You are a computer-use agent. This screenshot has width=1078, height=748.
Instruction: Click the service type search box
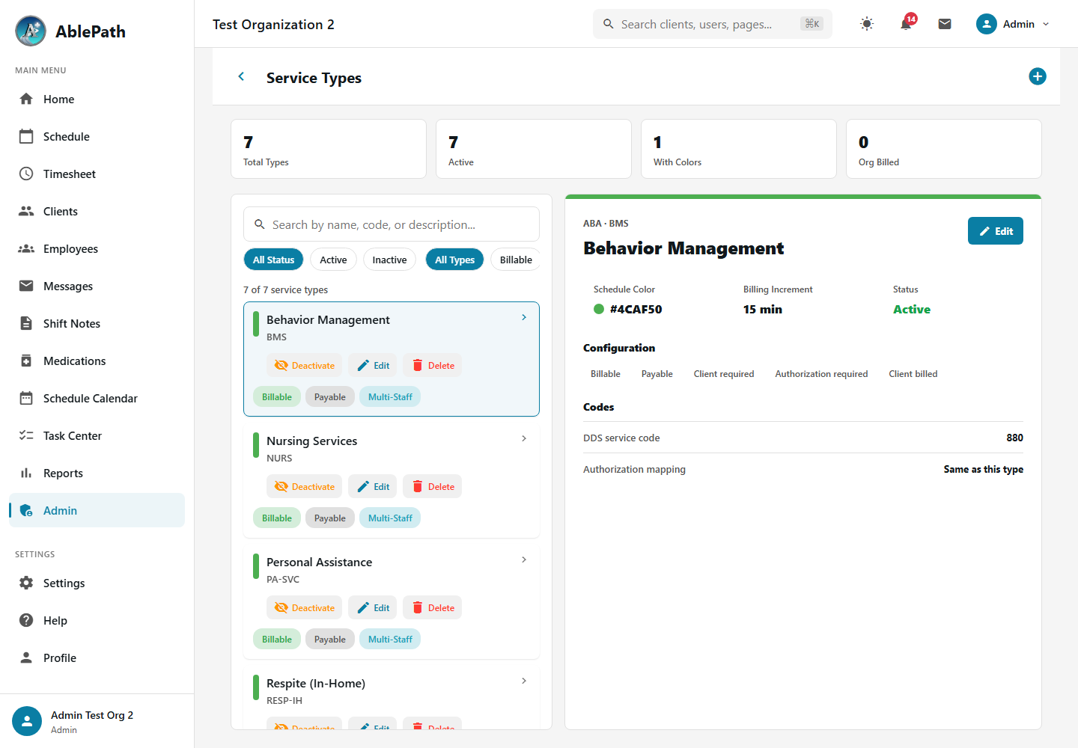coord(392,224)
